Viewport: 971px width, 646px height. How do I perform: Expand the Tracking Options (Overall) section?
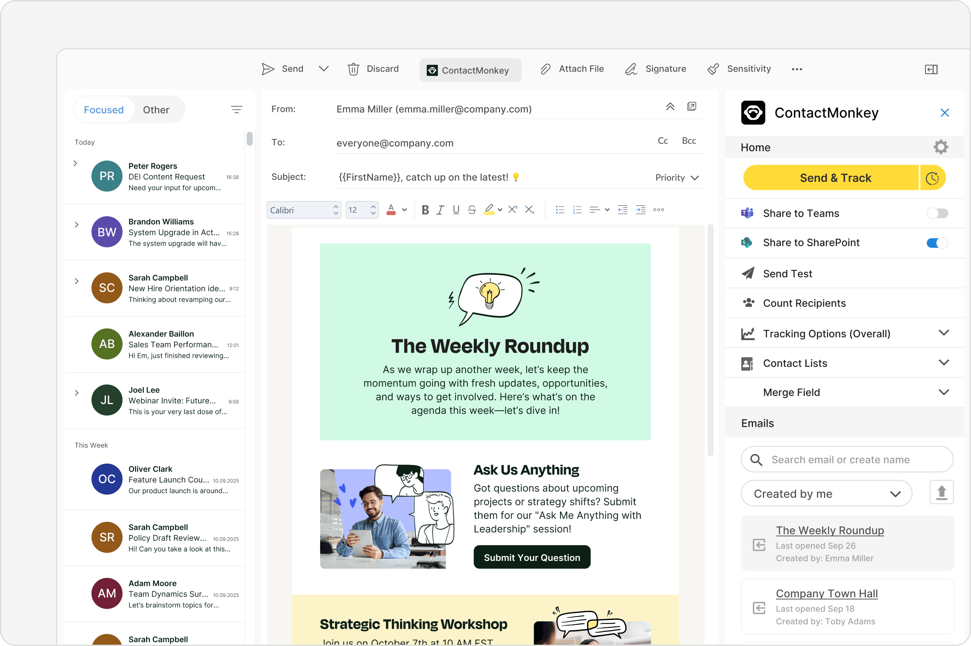point(944,333)
